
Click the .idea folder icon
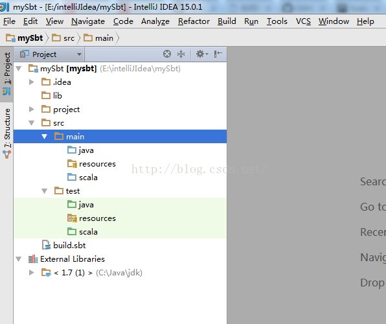(x=46, y=82)
